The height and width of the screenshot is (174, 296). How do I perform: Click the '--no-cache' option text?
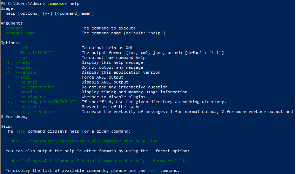(28, 107)
